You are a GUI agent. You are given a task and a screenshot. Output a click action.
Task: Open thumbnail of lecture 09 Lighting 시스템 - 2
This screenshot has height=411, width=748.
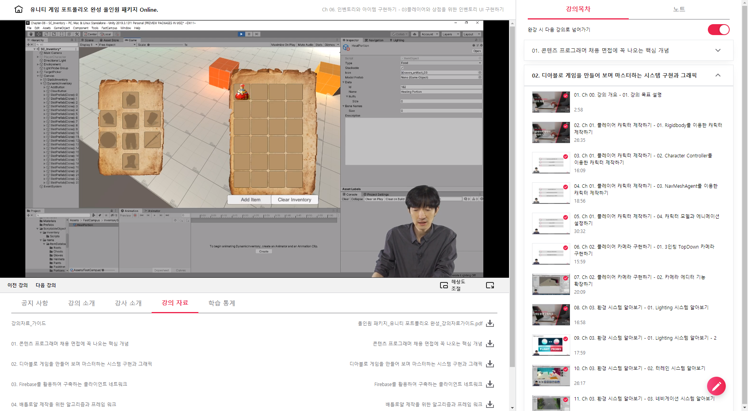(x=551, y=345)
